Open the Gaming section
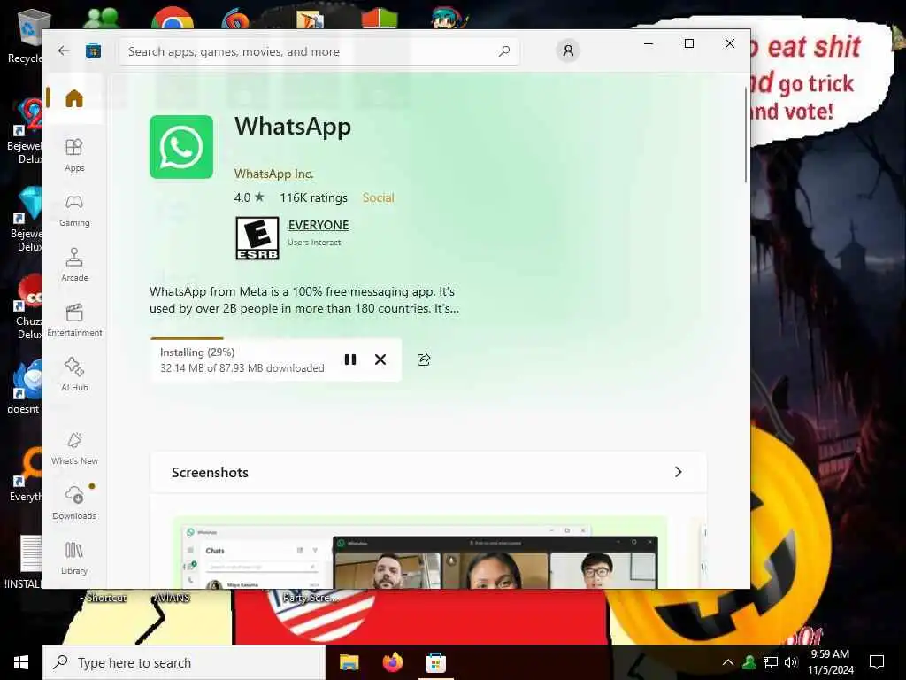This screenshot has width=906, height=680. pyautogui.click(x=74, y=211)
